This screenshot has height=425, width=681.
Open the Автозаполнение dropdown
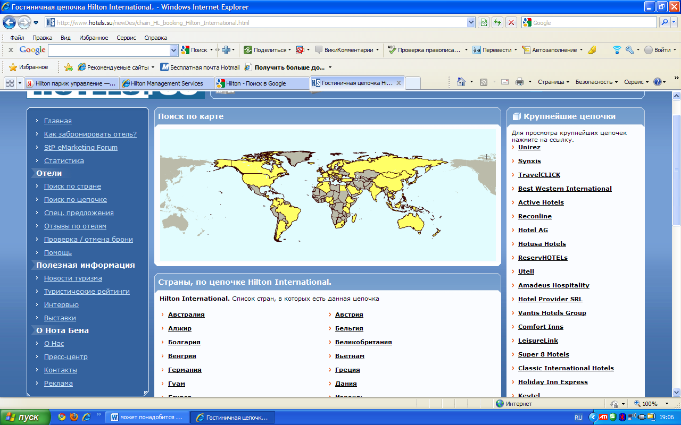point(581,50)
